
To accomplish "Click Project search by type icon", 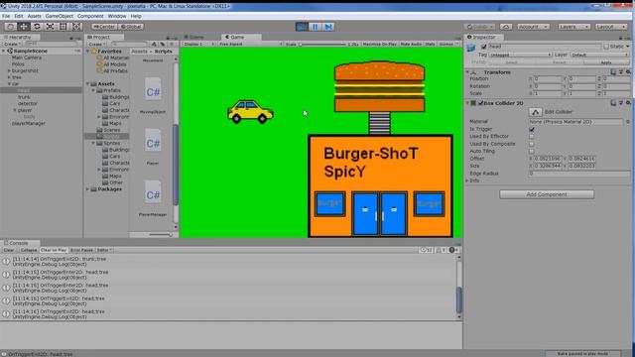I will click(x=154, y=44).
